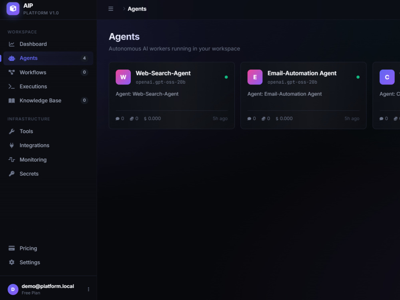Click the Knowledge Base count badge 0
This screenshot has height=300, width=400.
point(84,100)
